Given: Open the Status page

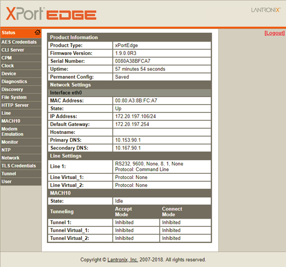Looking at the screenshot, I should (21, 33).
